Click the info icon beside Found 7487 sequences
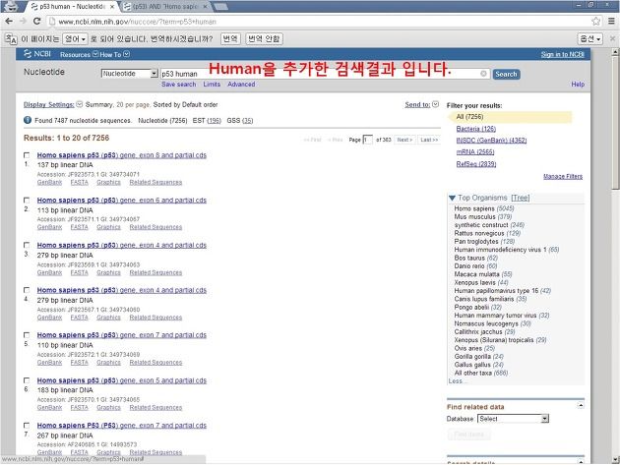The image size is (620, 465). [x=28, y=120]
